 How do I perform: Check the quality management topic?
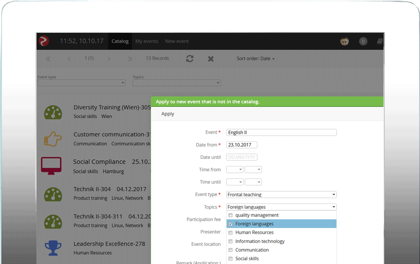coord(230,215)
